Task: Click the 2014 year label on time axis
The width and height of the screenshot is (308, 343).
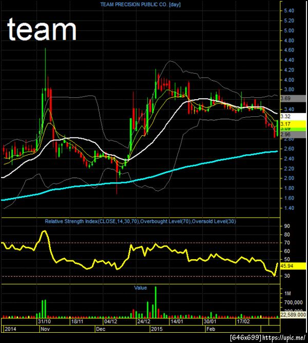Action: pos(10,329)
